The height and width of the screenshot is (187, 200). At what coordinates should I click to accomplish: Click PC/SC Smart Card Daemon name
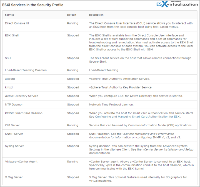click(x=24, y=113)
